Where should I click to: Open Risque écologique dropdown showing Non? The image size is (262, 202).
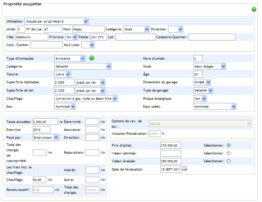coord(200,99)
